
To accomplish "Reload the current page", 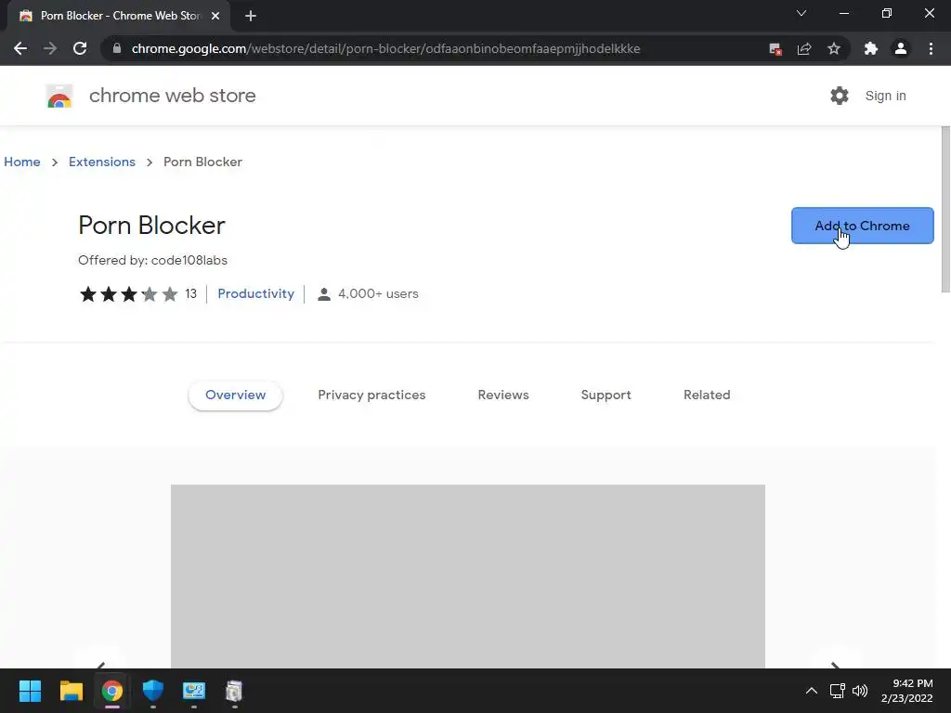I will (80, 48).
